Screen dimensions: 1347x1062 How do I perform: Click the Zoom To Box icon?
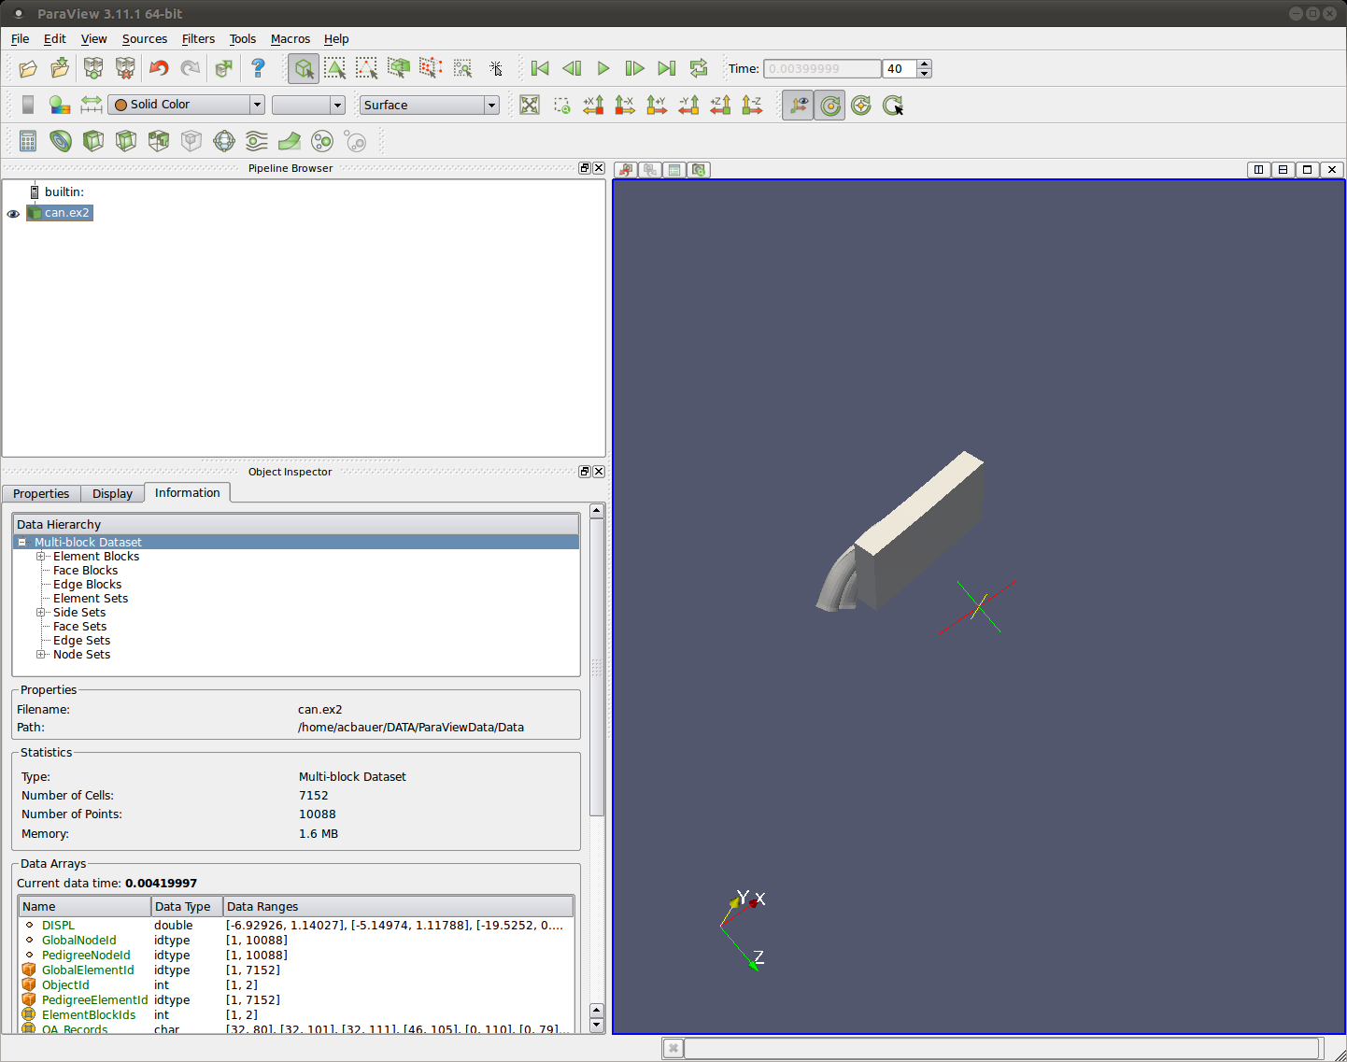coord(561,105)
